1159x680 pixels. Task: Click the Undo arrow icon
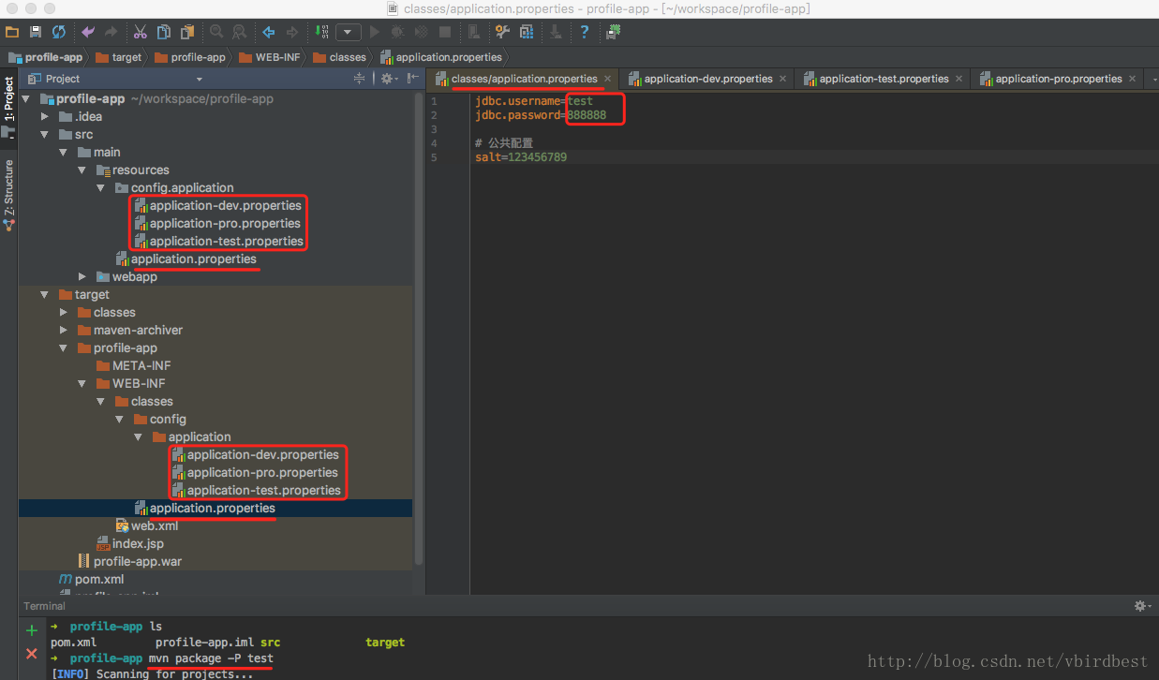pos(89,32)
